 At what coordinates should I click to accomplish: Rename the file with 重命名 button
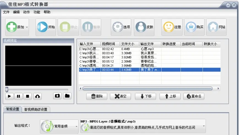point(194,96)
